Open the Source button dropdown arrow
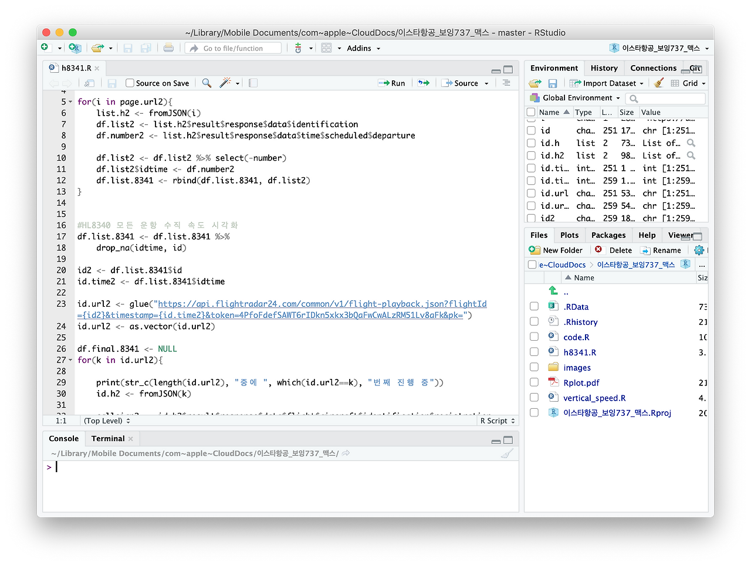This screenshot has height=566, width=751. pyautogui.click(x=486, y=83)
